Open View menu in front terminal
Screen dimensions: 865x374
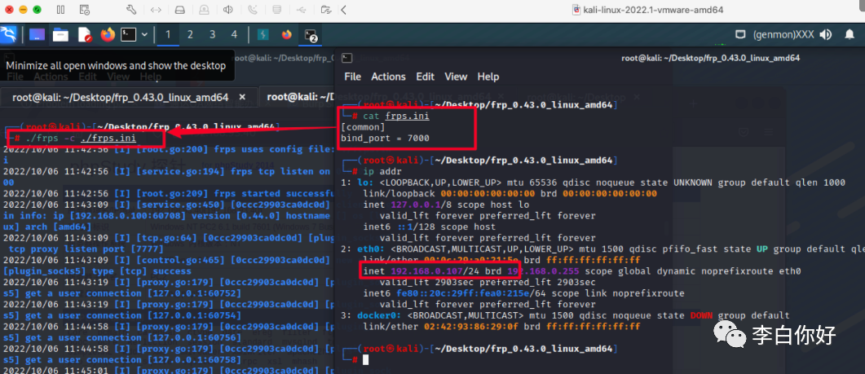456,77
